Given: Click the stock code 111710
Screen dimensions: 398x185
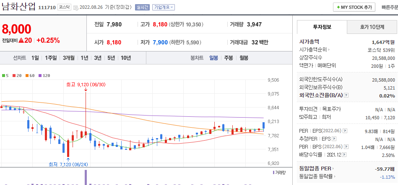Looking at the screenshot, I should [47, 8].
